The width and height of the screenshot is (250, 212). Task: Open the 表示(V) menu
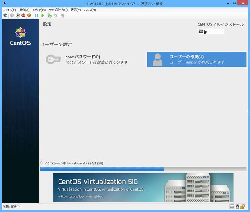tap(76, 10)
